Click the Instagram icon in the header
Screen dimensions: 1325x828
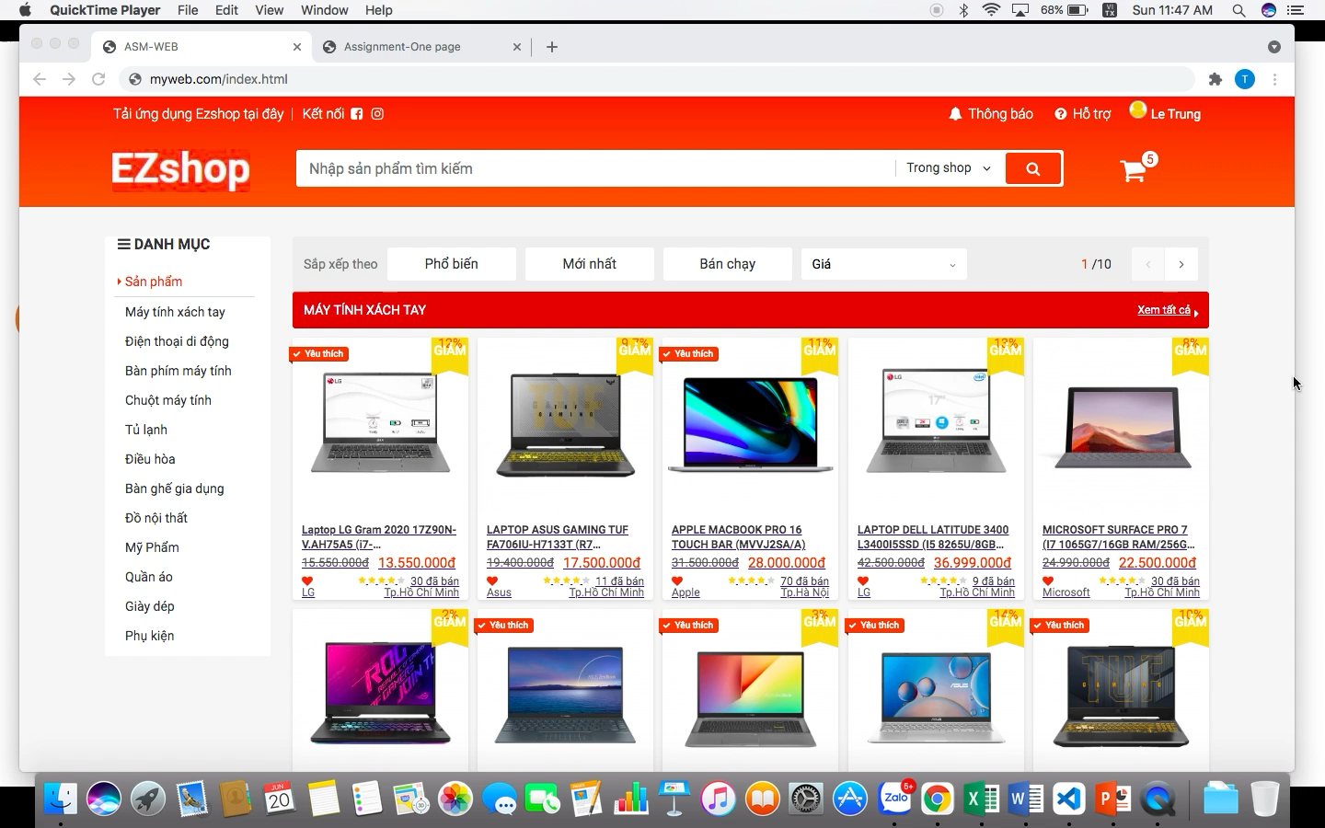pyautogui.click(x=377, y=113)
